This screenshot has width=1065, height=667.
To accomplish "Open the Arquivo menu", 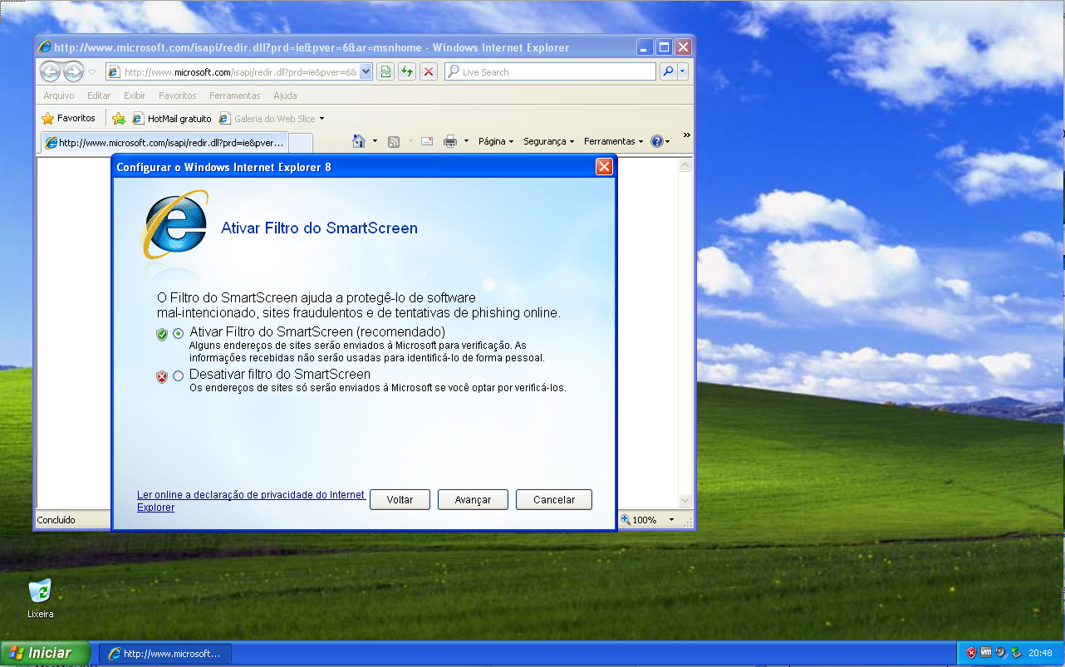I will click(x=58, y=96).
